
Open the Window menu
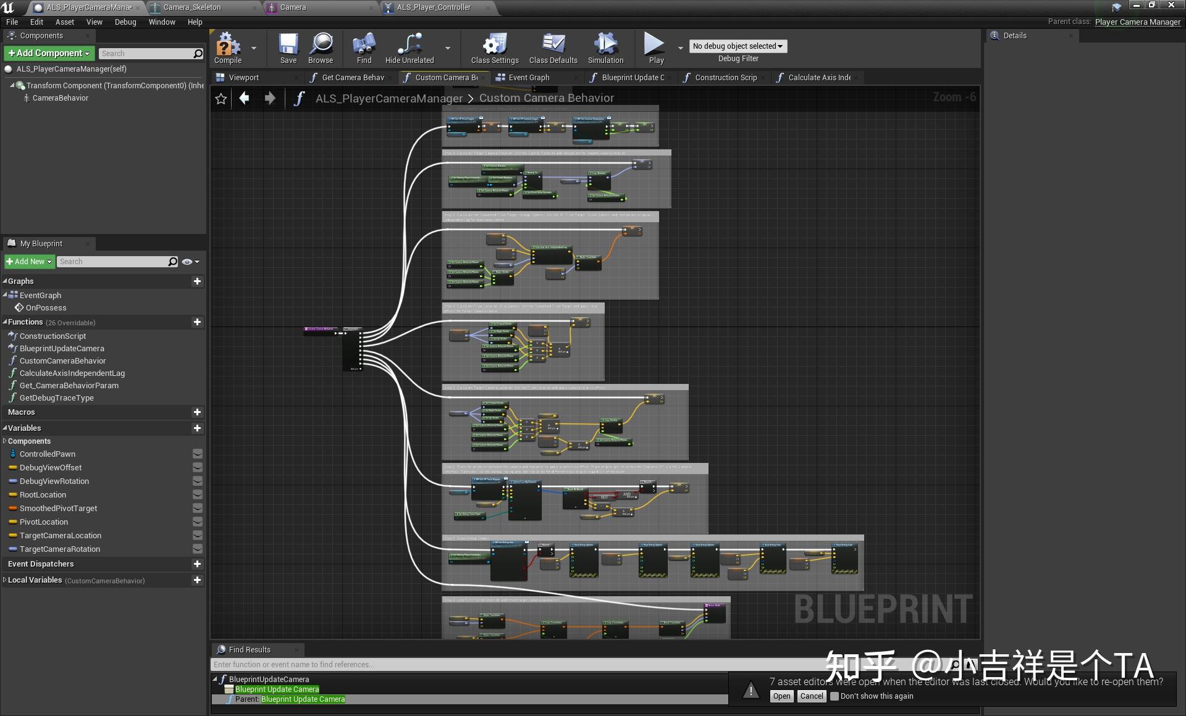(162, 22)
